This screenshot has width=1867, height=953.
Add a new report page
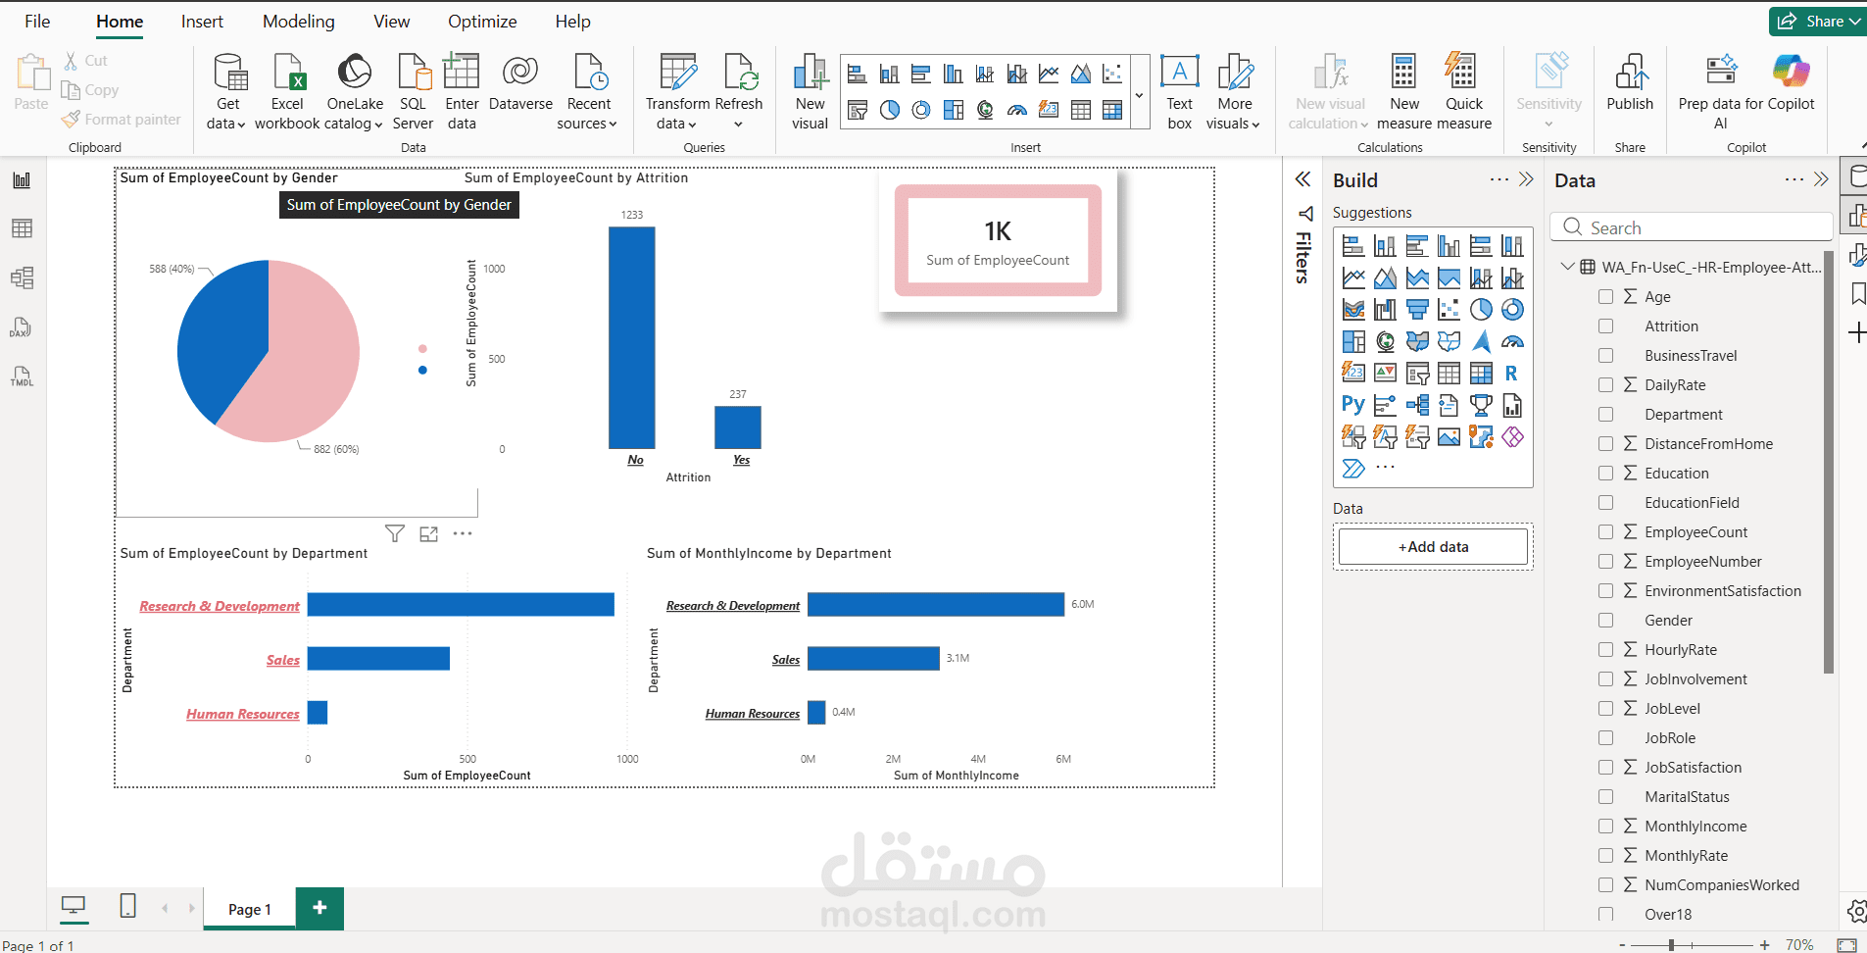319,908
